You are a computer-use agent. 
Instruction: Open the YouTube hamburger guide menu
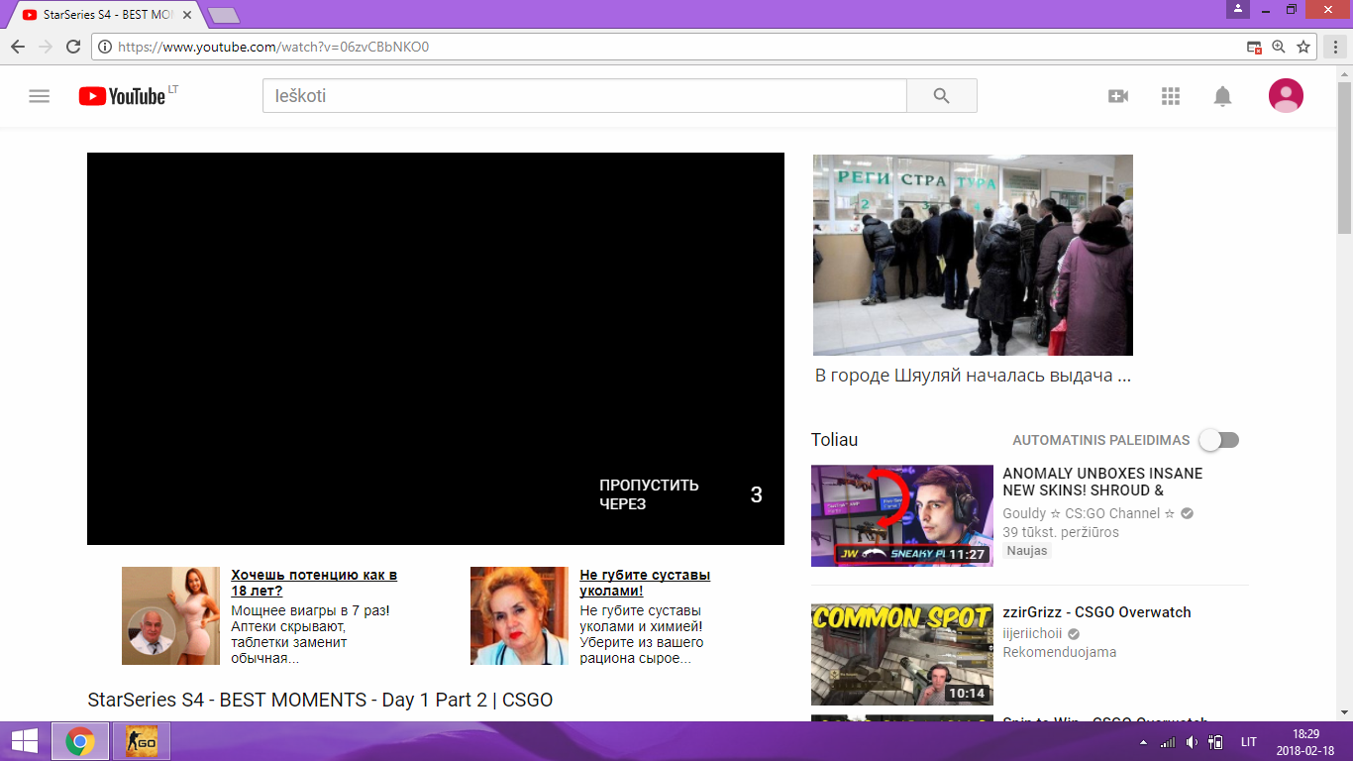(x=39, y=96)
